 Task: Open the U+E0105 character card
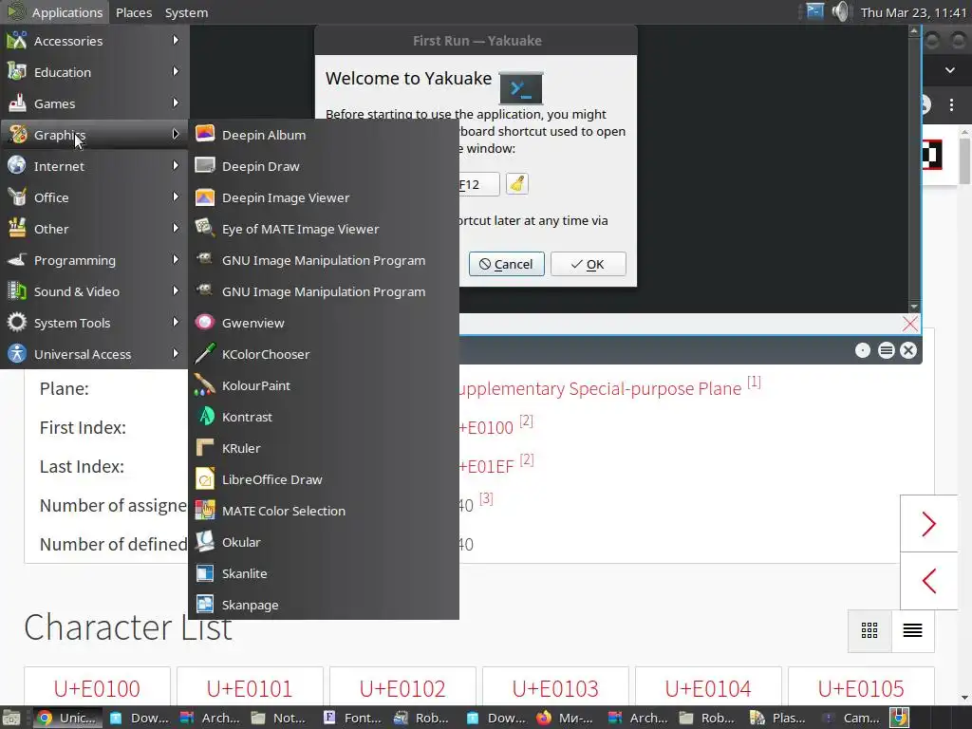coord(861,687)
